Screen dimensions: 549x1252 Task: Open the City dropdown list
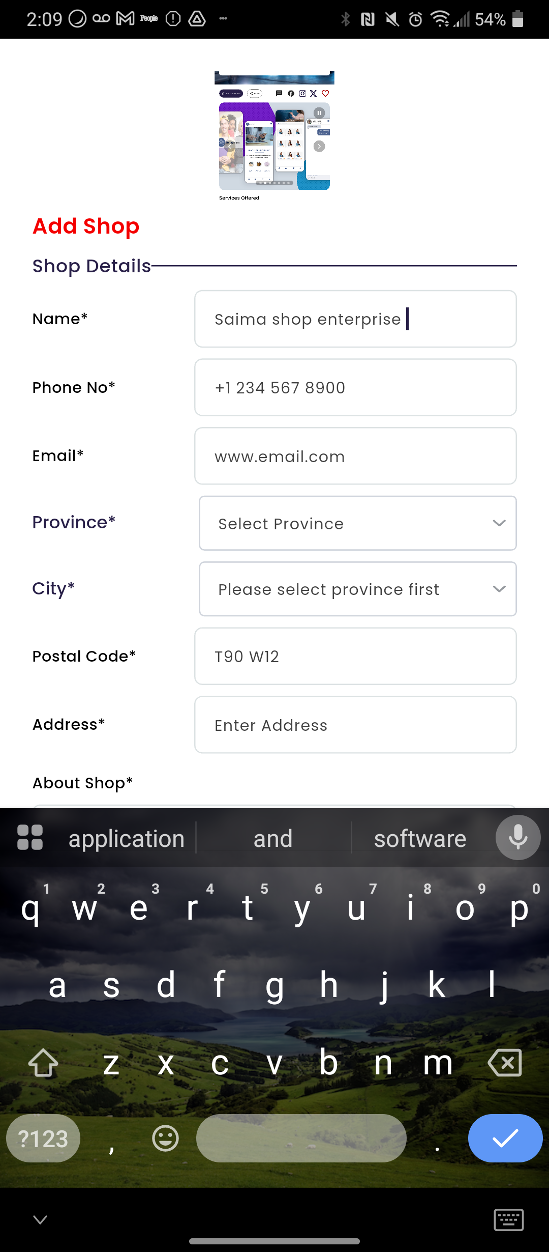358,589
